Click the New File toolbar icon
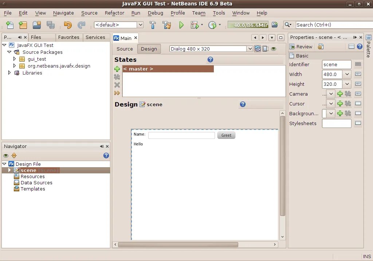The image size is (373, 261). coord(10,25)
